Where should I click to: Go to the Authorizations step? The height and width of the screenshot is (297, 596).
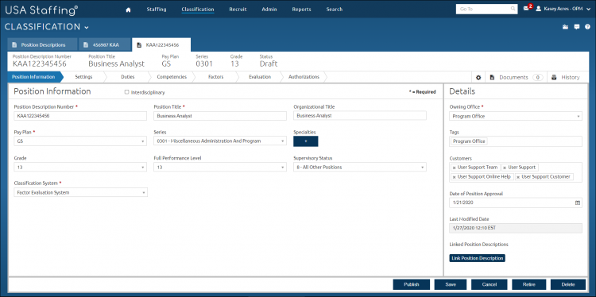coord(304,77)
